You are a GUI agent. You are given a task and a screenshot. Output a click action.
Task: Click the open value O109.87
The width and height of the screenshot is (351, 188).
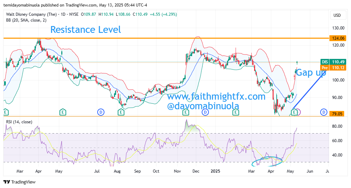88,14
